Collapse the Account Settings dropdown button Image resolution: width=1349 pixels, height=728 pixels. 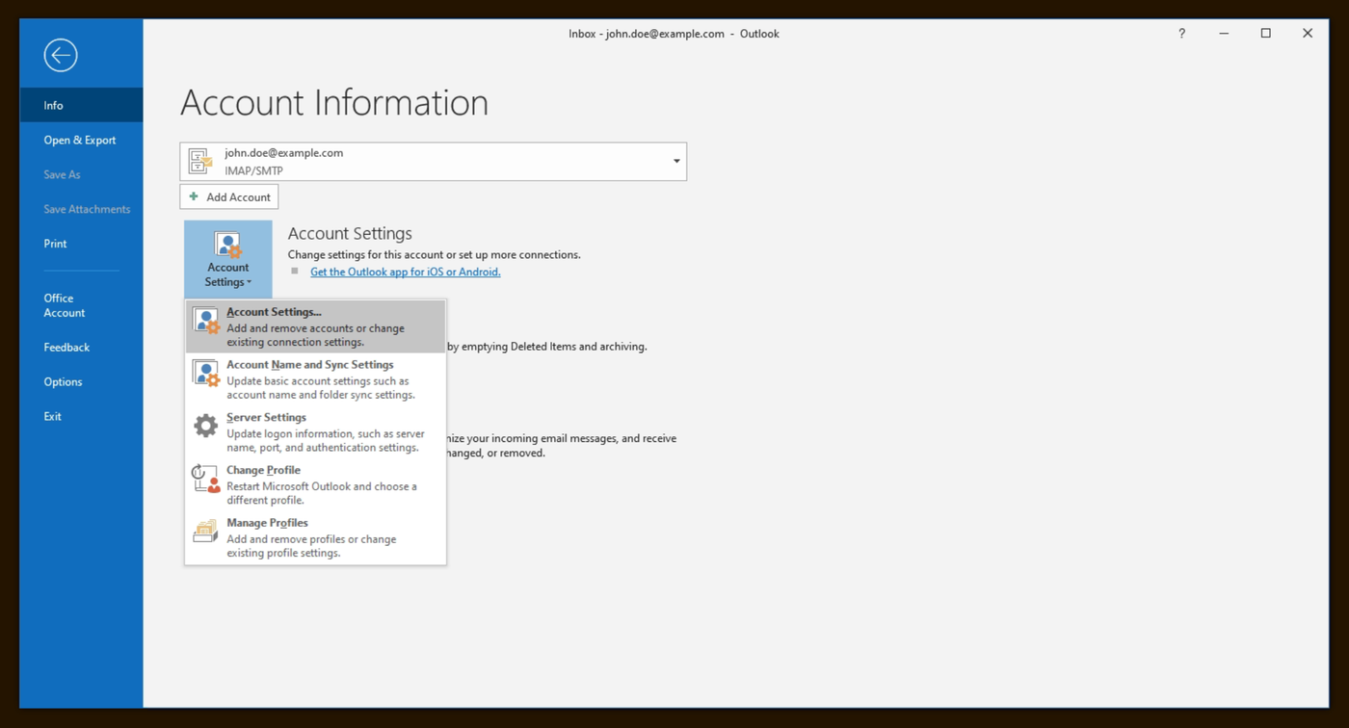coord(228,259)
